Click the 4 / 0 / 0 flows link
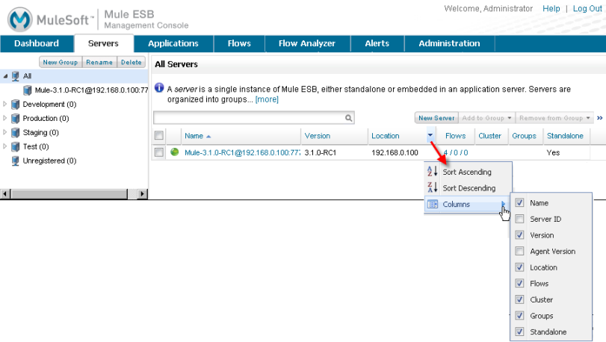This screenshot has width=606, height=342. tap(456, 152)
